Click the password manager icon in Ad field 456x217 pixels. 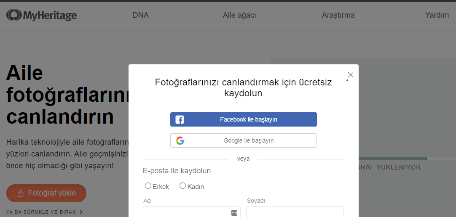click(234, 213)
